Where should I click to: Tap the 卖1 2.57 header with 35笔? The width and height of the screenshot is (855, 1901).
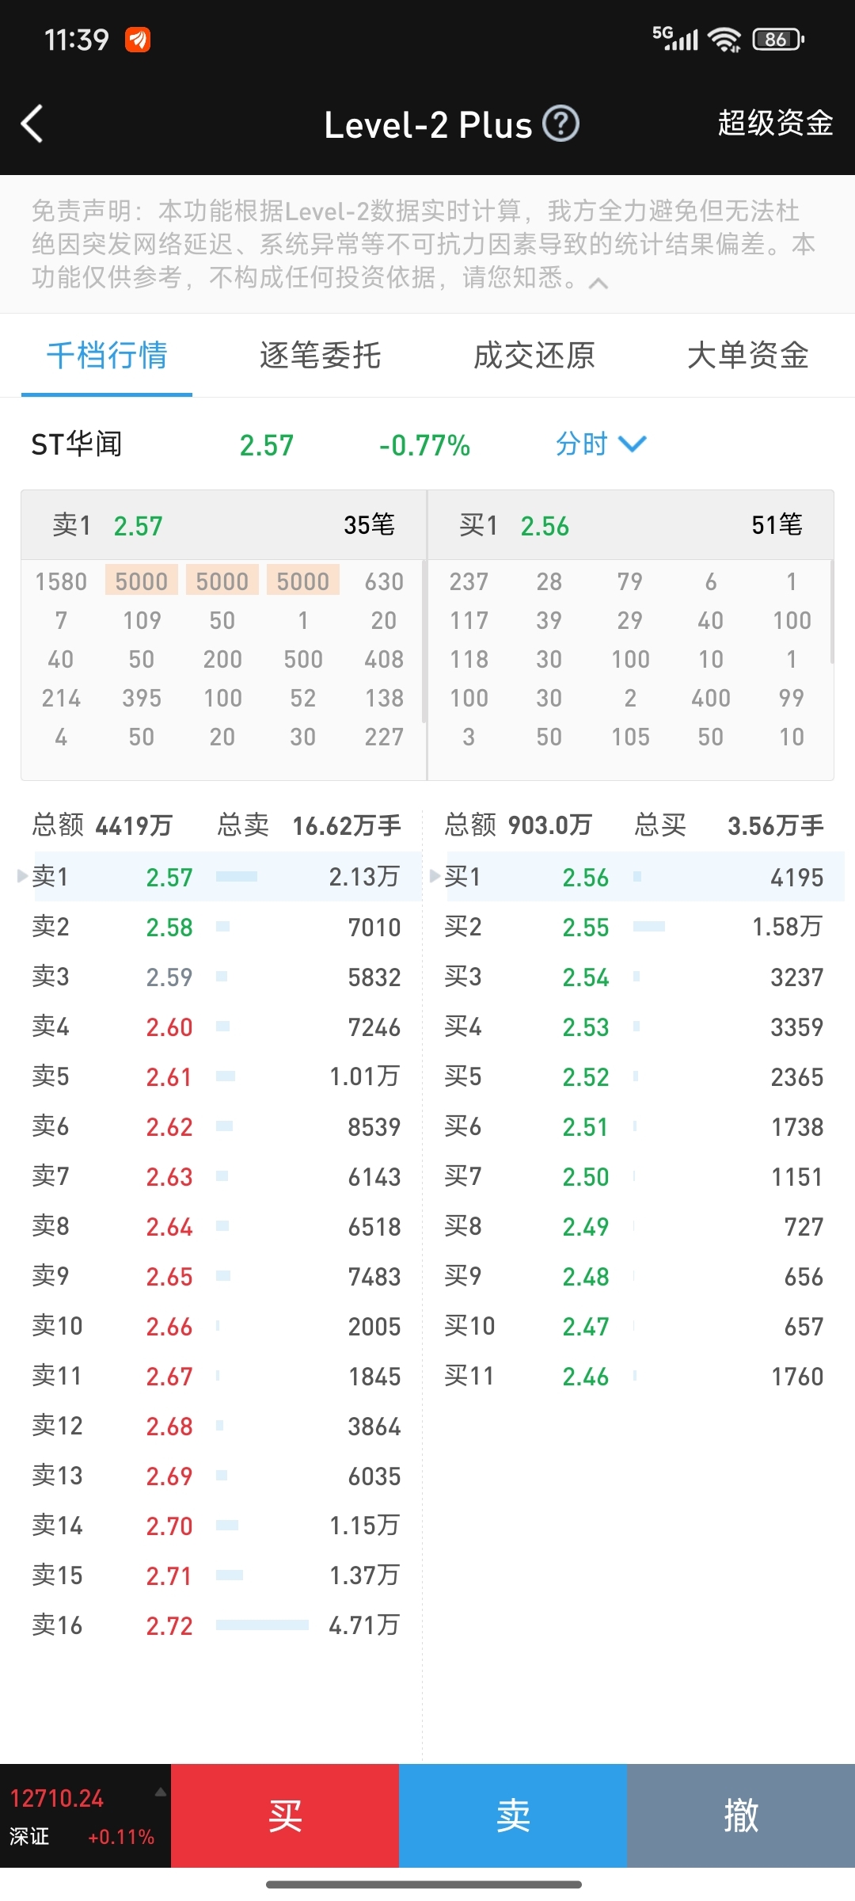[x=224, y=525]
